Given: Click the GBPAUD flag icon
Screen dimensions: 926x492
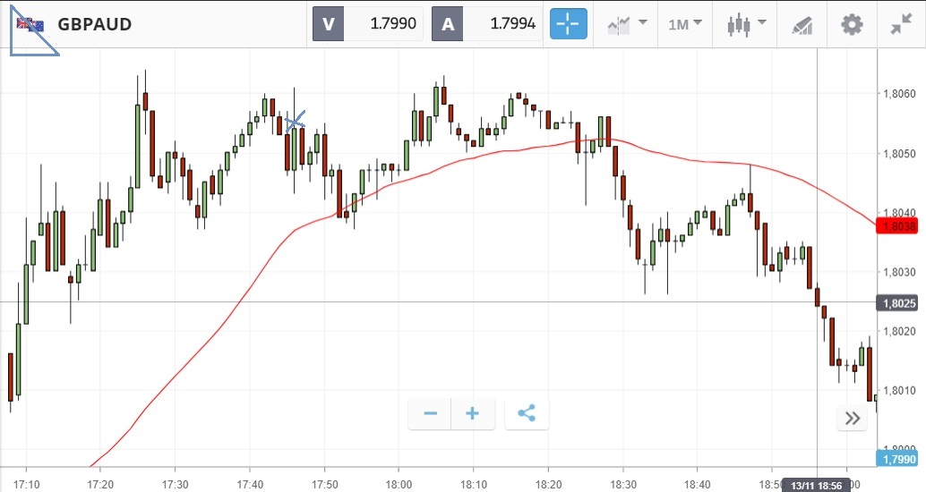Looking at the screenshot, I should [x=30, y=24].
